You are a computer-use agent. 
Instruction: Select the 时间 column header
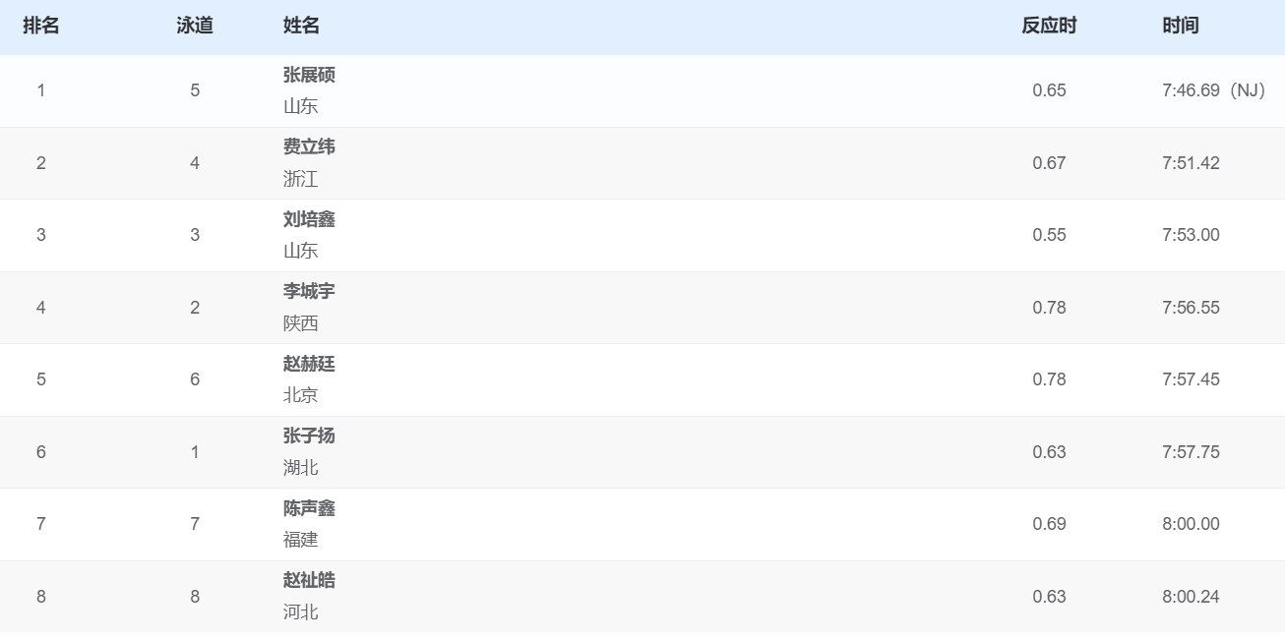click(1180, 26)
